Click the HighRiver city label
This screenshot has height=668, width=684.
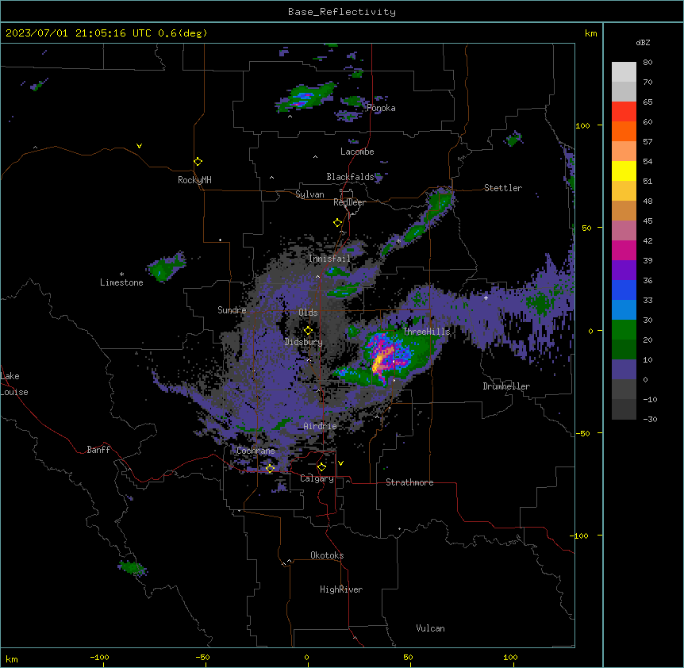click(341, 589)
